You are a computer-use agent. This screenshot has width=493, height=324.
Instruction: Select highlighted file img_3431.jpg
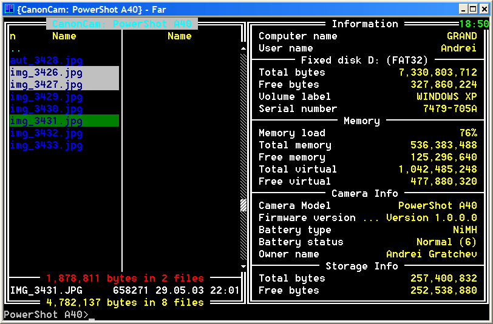click(64, 121)
